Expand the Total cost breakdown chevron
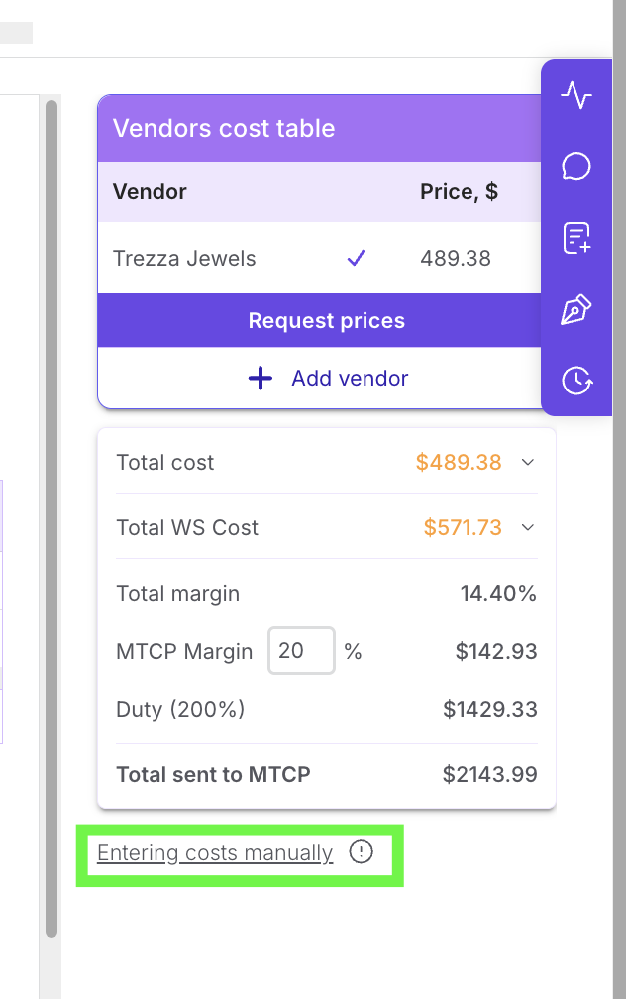 pos(528,462)
